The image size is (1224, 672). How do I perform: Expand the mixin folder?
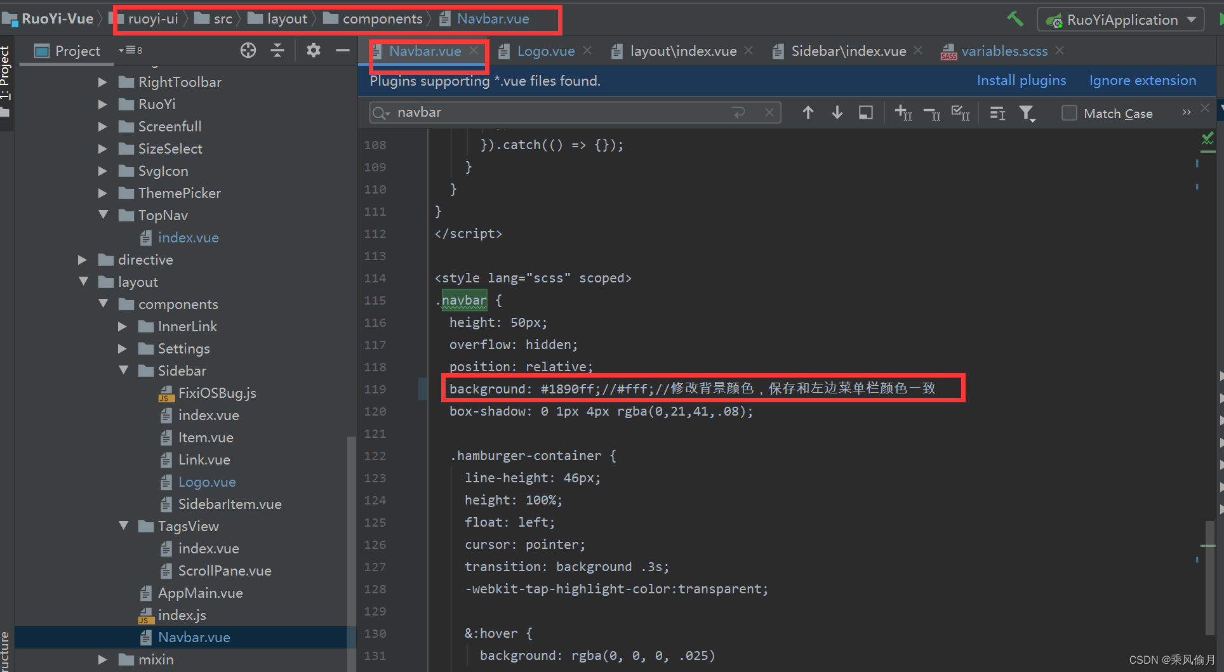pos(103,659)
